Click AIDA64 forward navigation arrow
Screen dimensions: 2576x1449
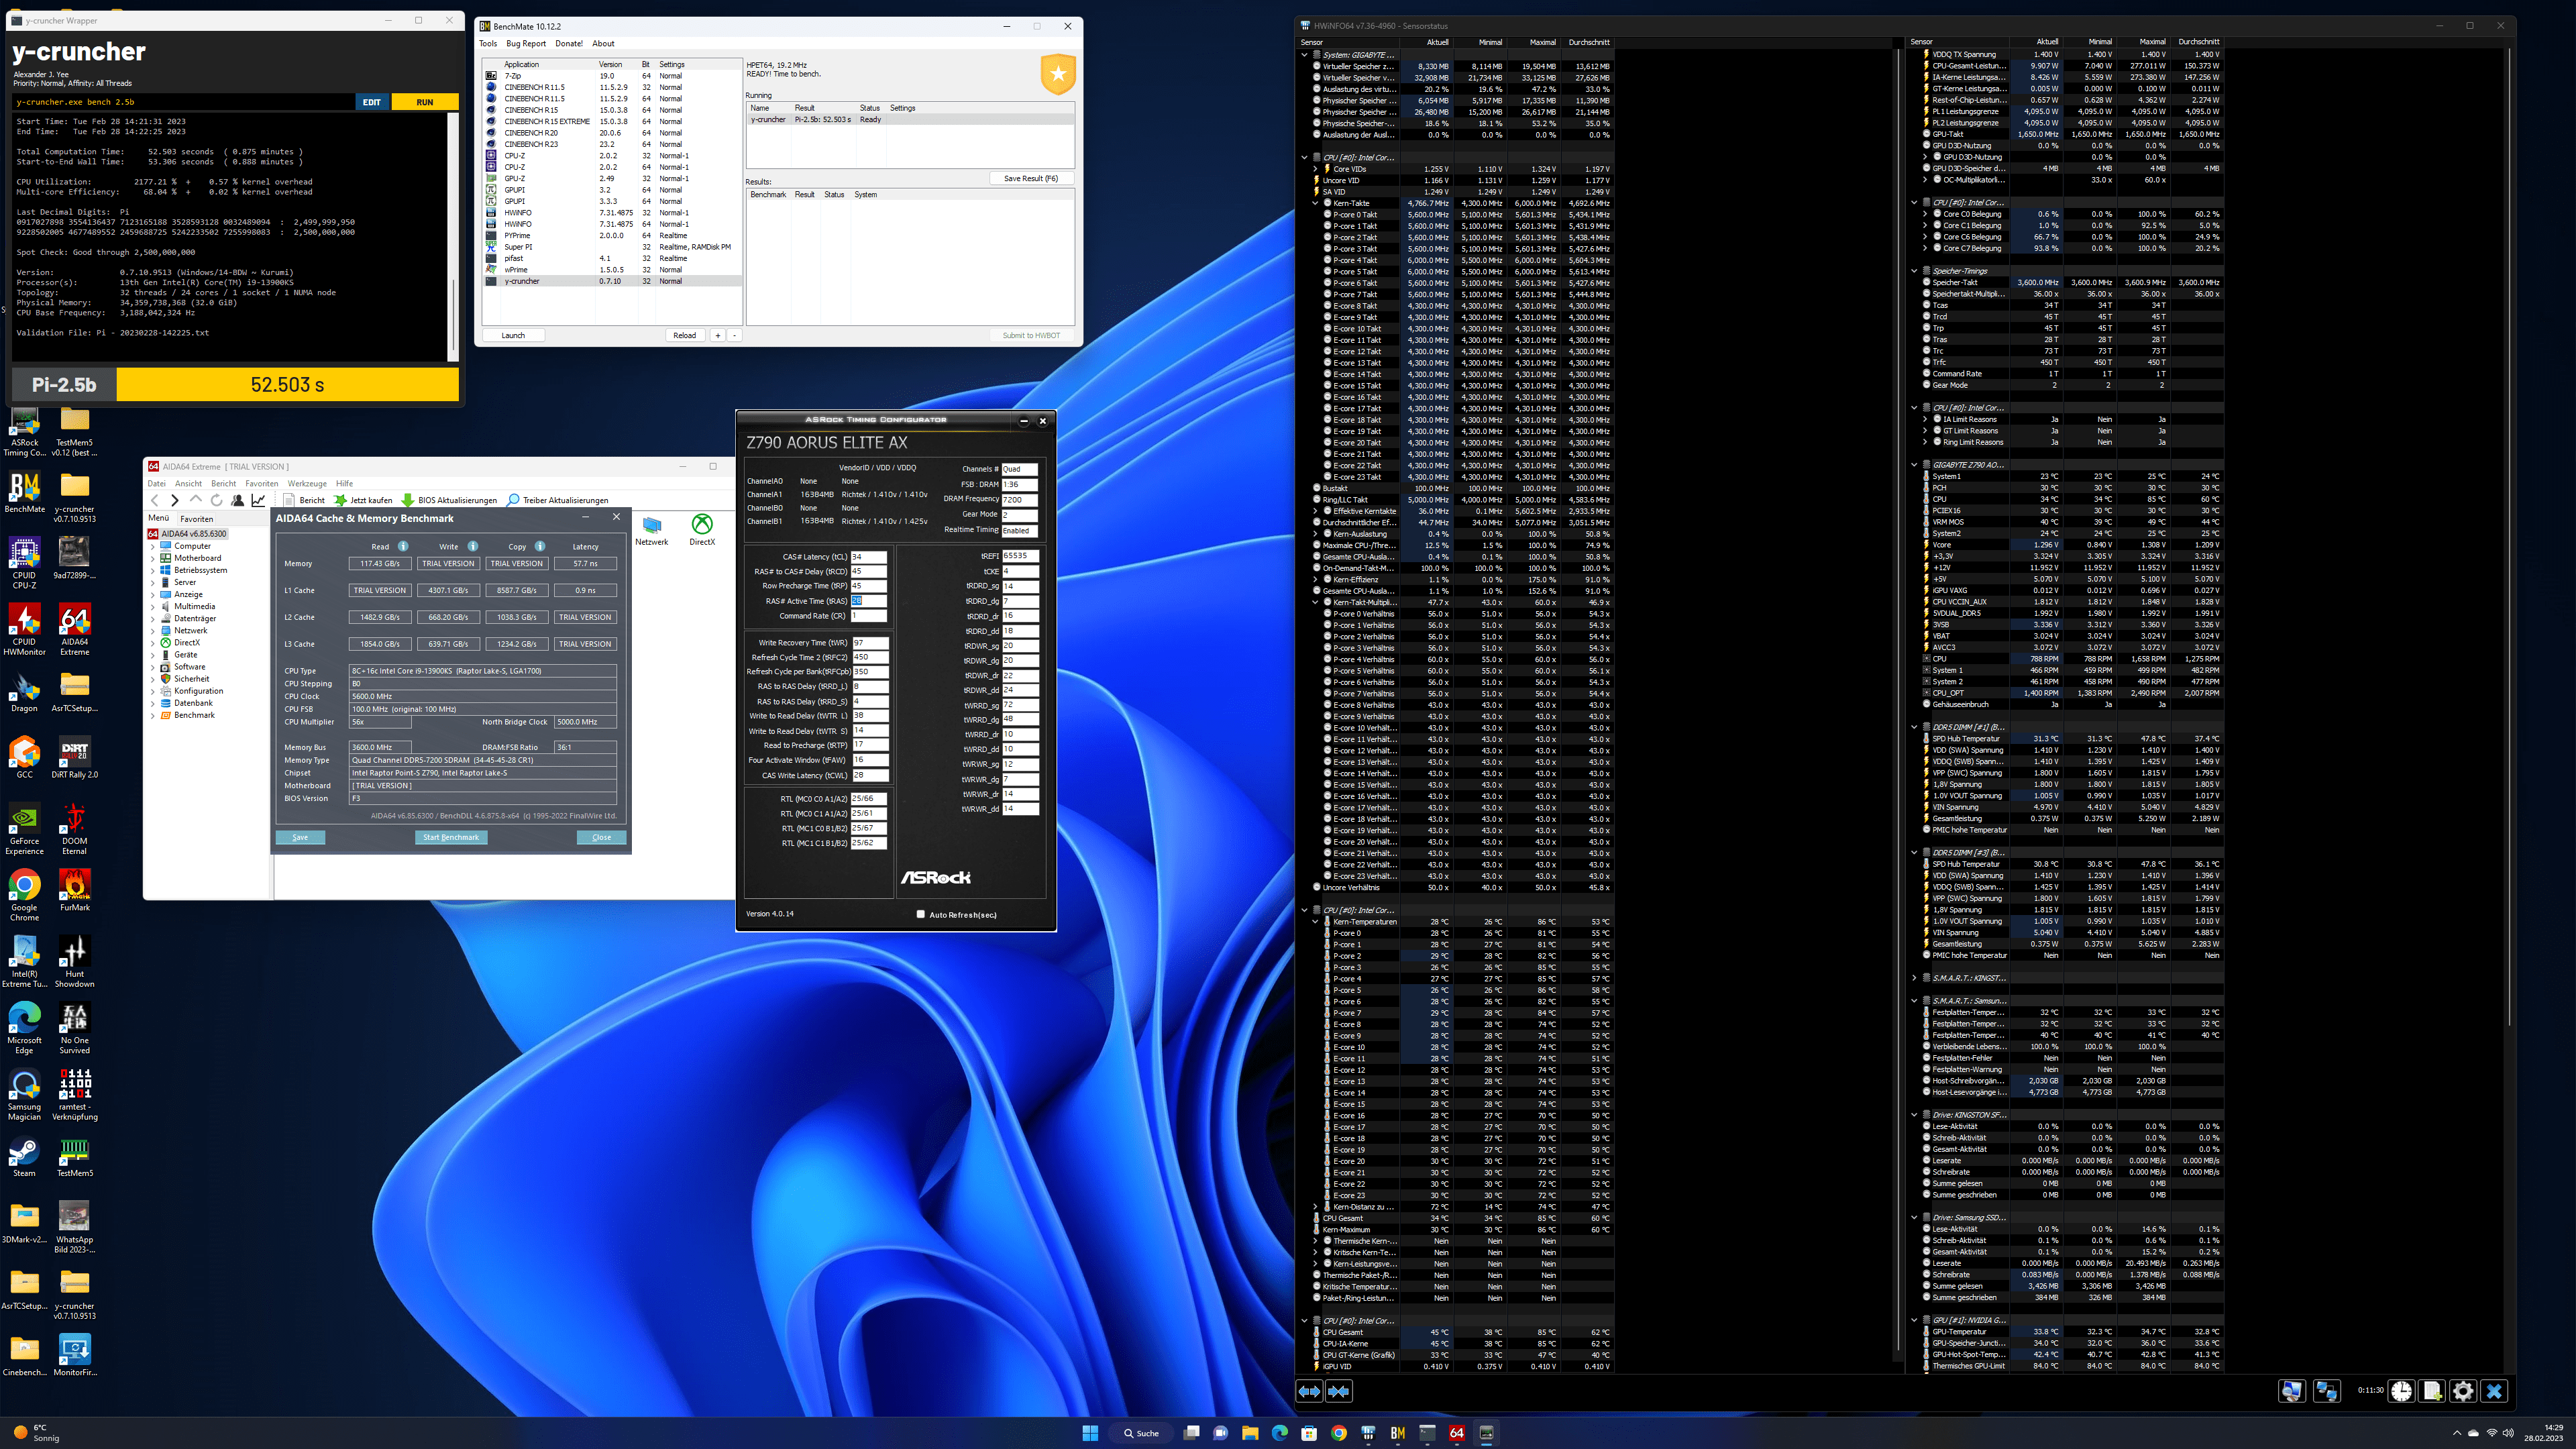tap(175, 500)
